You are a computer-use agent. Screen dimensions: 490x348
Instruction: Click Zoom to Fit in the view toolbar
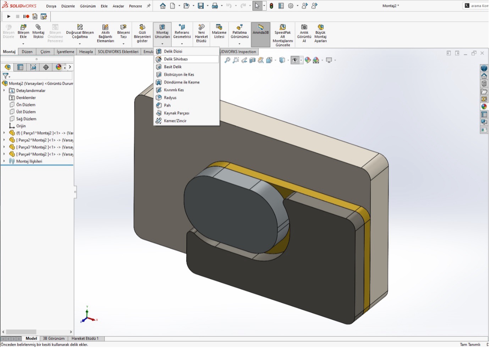click(227, 60)
